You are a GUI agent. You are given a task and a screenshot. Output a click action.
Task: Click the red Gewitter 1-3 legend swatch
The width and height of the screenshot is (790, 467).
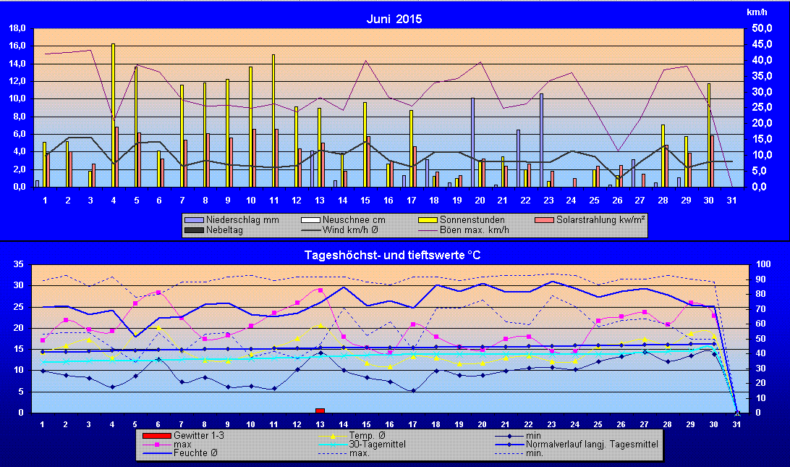[156, 435]
